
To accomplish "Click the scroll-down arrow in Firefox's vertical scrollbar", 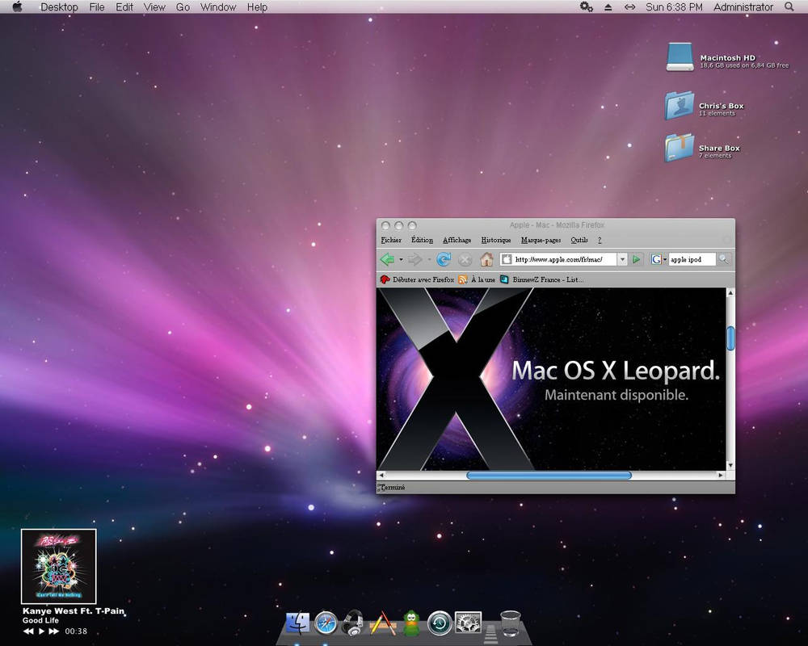I will point(730,465).
